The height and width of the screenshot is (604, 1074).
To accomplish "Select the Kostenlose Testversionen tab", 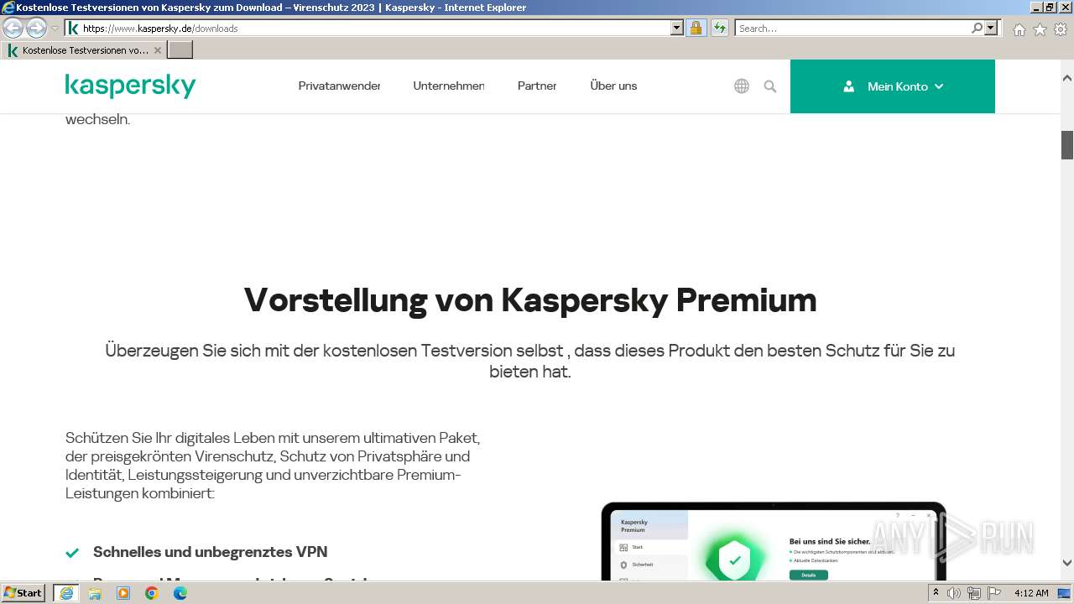I will pyautogui.click(x=84, y=50).
